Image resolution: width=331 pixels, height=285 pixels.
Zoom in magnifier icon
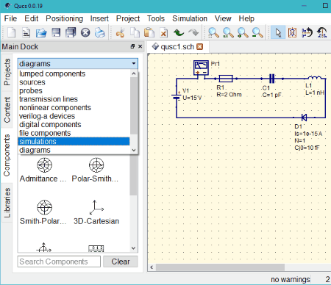point(243,32)
